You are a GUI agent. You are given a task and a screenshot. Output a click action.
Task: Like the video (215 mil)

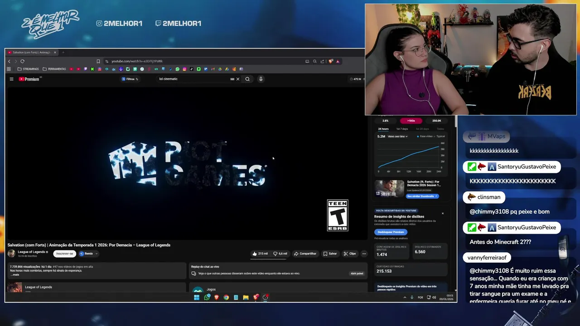260,254
